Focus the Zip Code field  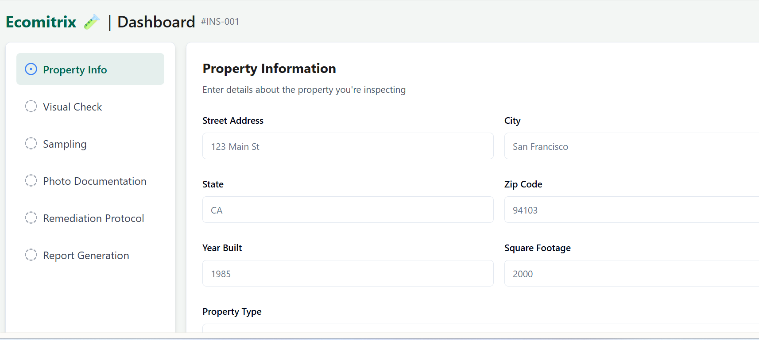tap(632, 210)
